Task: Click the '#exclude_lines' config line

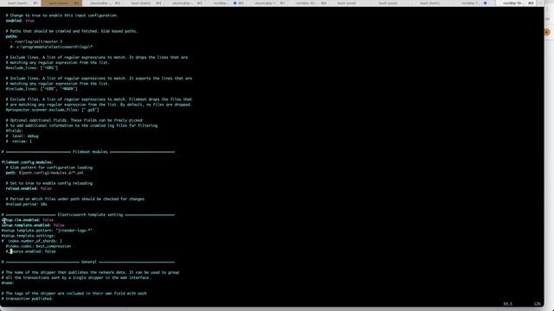Action: 32,67
